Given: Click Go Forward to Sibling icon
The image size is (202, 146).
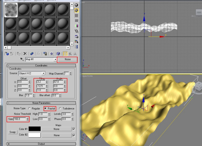Looking at the screenshot, I should [x=75, y=54].
